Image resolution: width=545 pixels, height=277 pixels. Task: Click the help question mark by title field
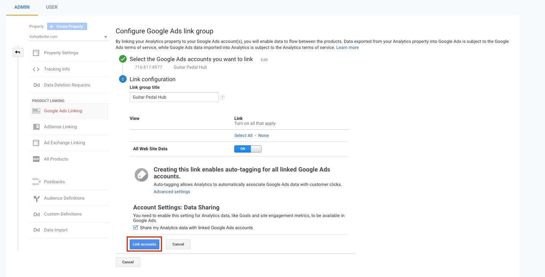point(222,97)
